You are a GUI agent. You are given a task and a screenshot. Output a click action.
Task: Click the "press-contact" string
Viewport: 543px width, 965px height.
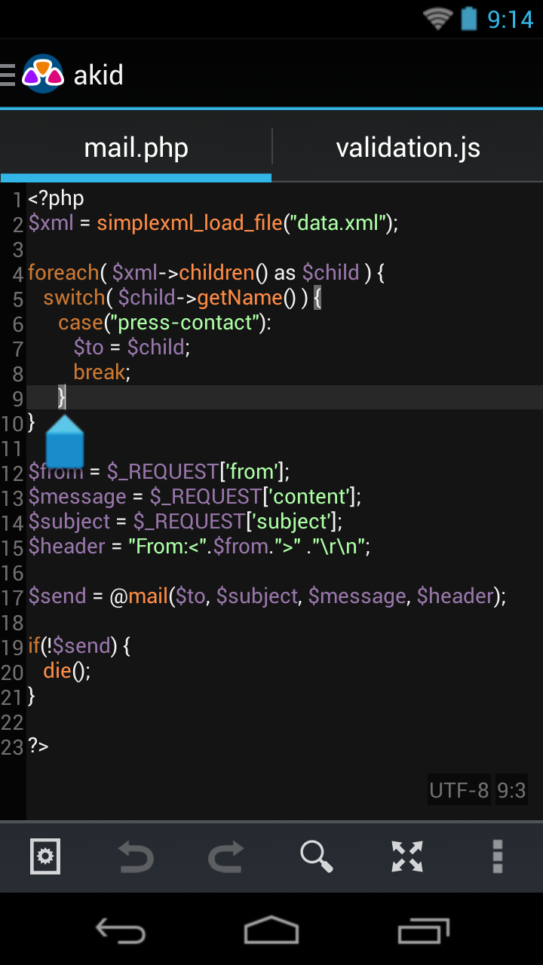tap(186, 323)
